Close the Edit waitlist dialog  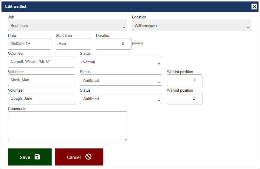pos(254,7)
